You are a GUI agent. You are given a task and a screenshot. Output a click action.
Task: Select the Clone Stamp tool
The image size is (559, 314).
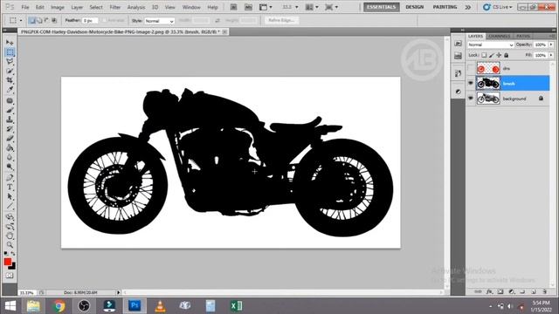click(x=10, y=119)
